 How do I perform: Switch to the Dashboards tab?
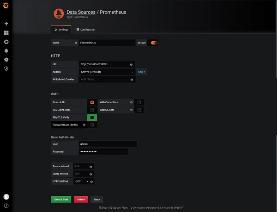click(x=85, y=30)
